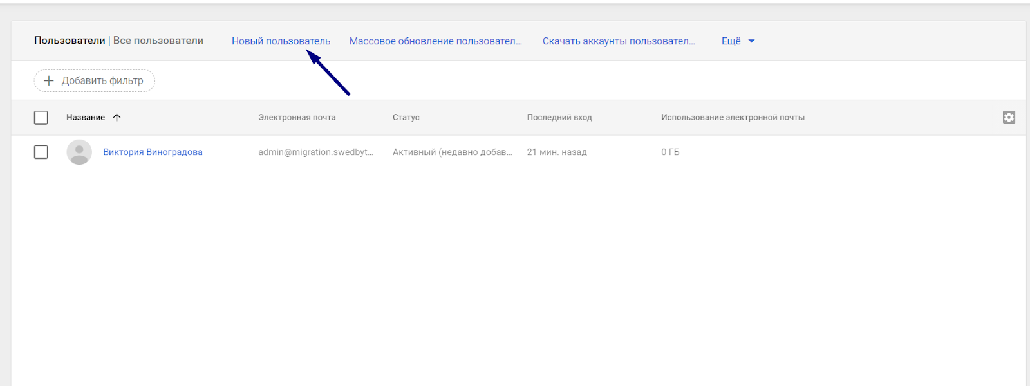Open the Новый пользователь link

click(281, 41)
